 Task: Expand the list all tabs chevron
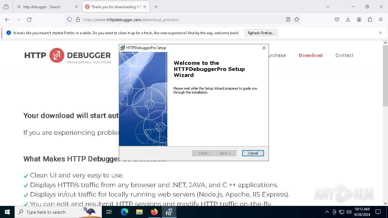[x=328, y=7]
